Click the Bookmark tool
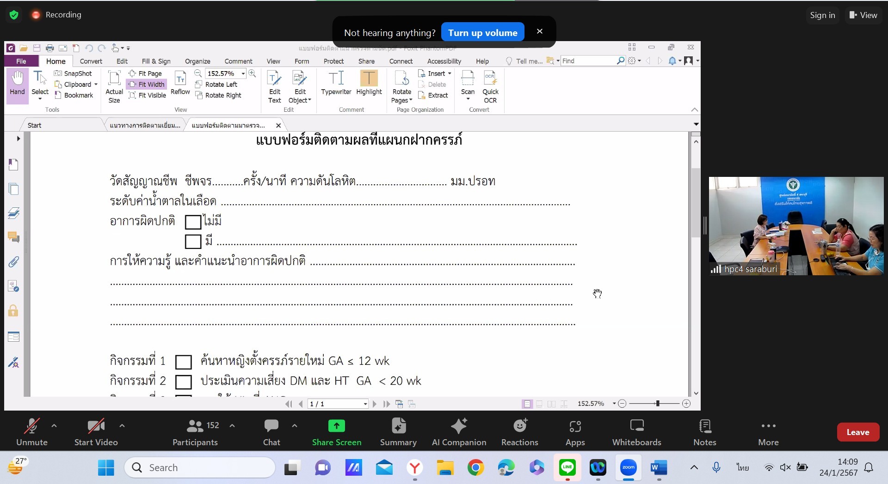The width and height of the screenshot is (888, 484). pyautogui.click(x=74, y=95)
